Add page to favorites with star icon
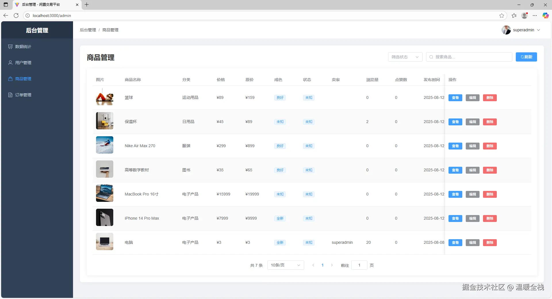The height and width of the screenshot is (299, 552). [x=502, y=16]
